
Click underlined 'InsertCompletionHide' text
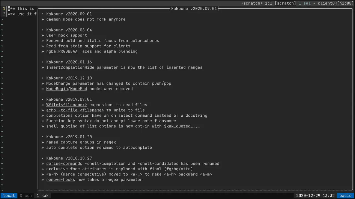70,67
